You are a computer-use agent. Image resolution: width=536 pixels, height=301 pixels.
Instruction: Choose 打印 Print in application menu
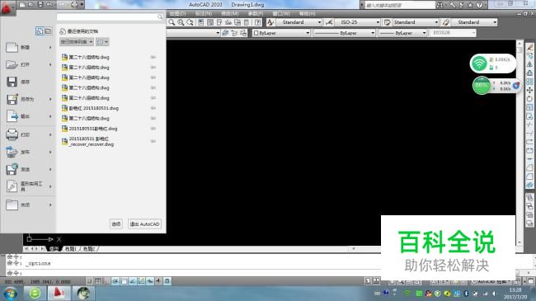29,134
